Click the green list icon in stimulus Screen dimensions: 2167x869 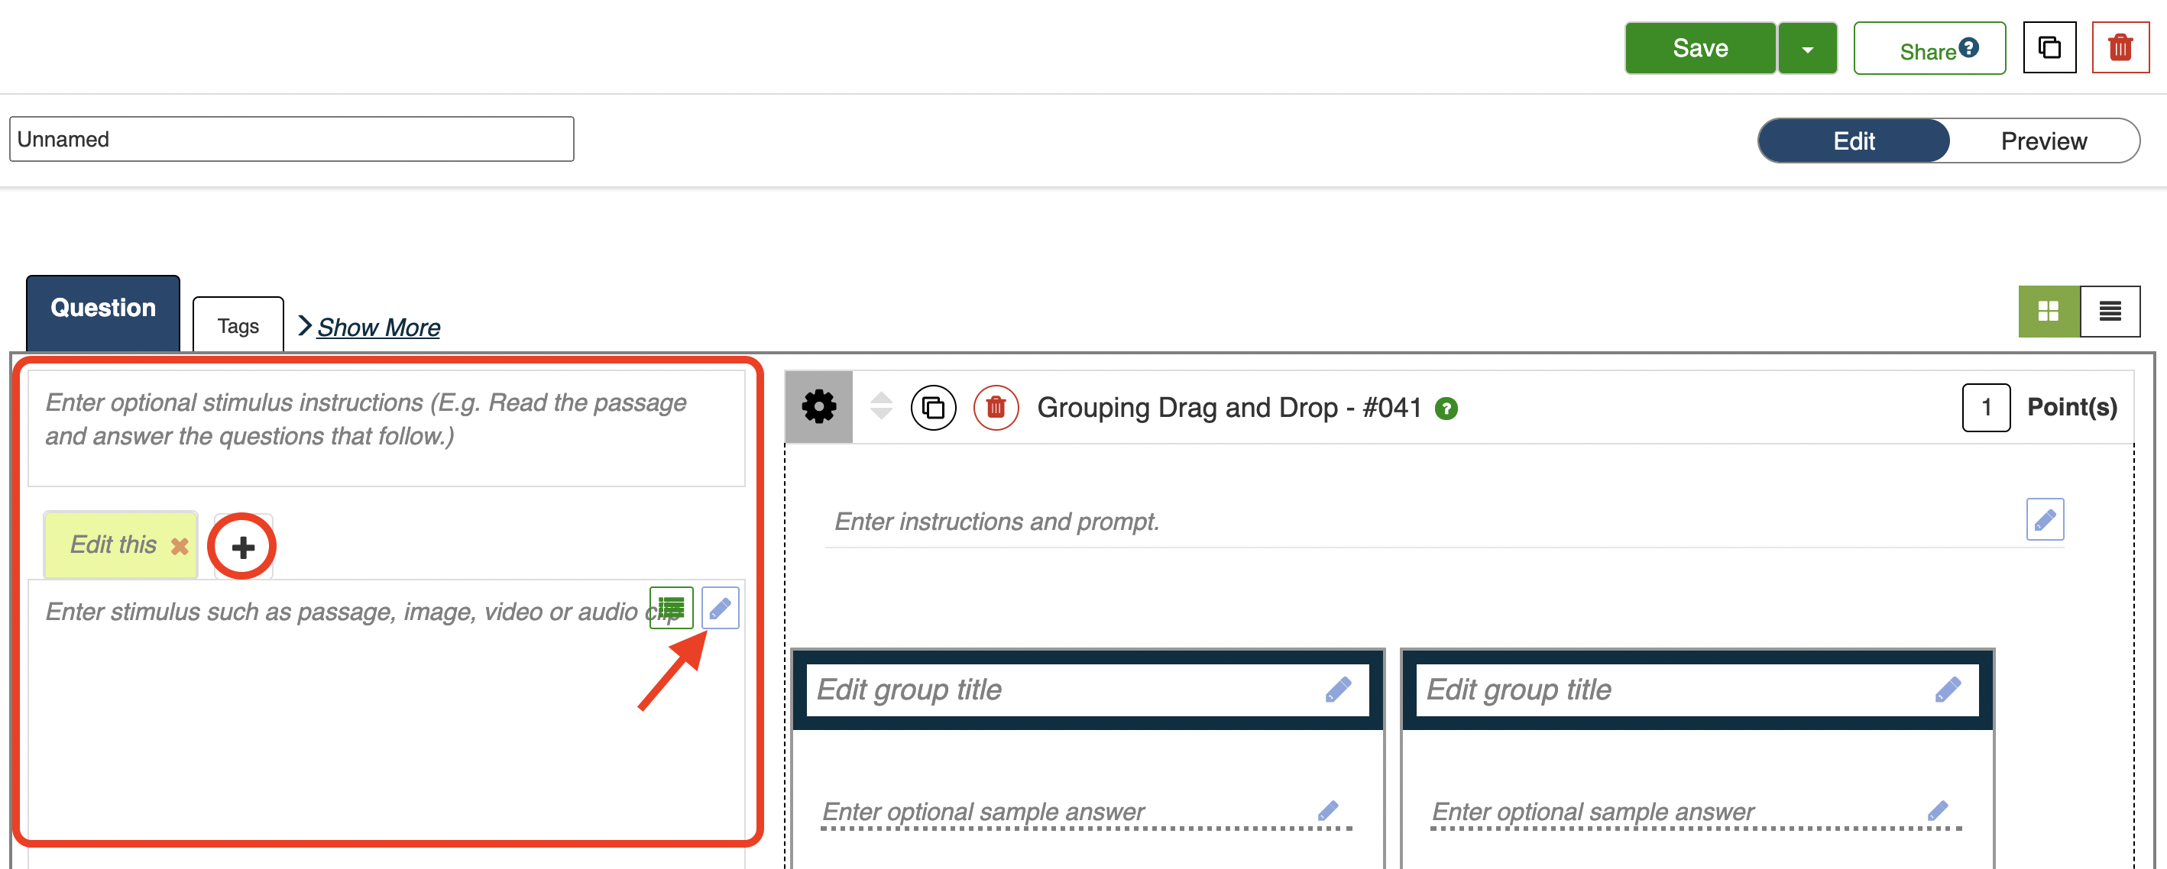(670, 608)
